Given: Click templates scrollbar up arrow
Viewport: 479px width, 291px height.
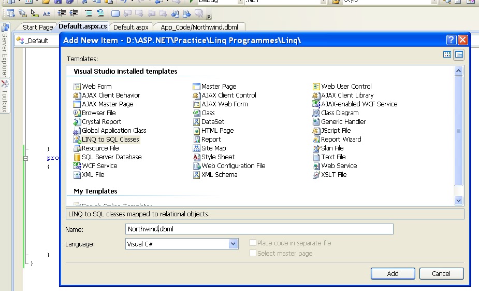Looking at the screenshot, I should click(458, 71).
